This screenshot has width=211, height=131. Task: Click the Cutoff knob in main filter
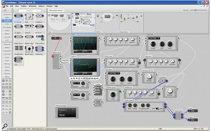click(153, 44)
